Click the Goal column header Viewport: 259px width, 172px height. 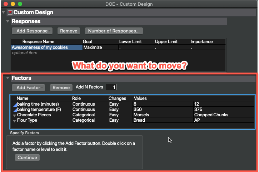(87, 42)
